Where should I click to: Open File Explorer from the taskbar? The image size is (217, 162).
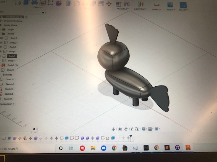click(x=93, y=148)
